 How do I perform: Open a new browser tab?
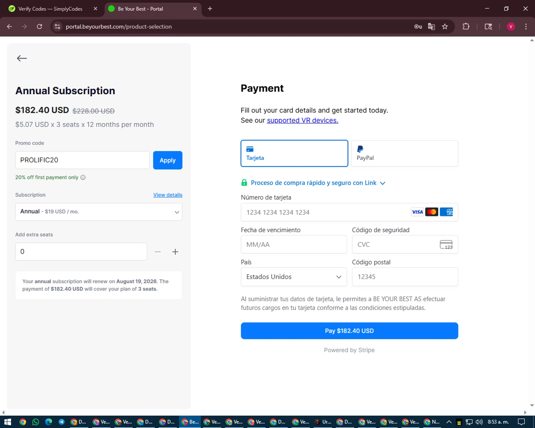[210, 9]
